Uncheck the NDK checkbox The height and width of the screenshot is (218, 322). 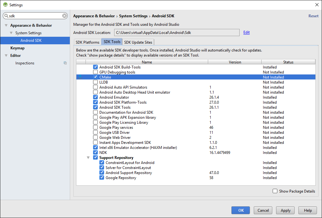tap(95, 153)
